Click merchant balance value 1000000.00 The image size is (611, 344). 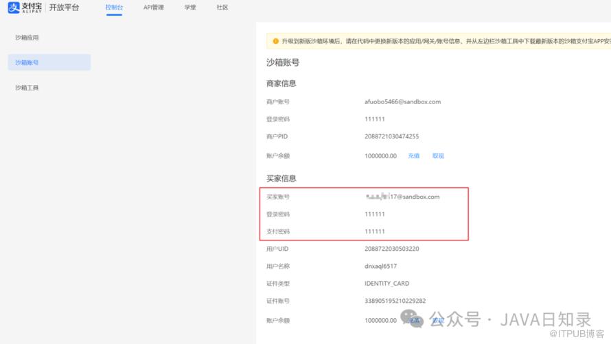pyautogui.click(x=380, y=156)
